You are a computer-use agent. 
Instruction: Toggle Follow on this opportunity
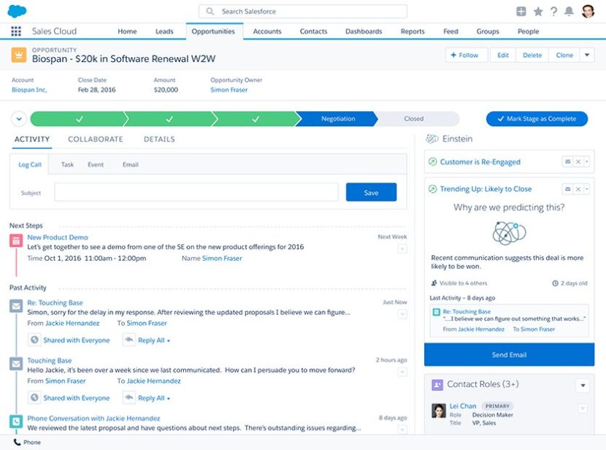coord(466,54)
